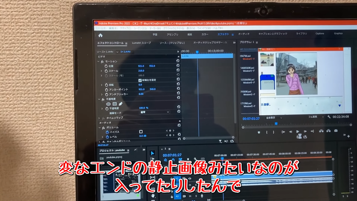Check the バイパス checkbox
Image resolution: width=357 pixels, height=201 pixels.
tap(141, 132)
